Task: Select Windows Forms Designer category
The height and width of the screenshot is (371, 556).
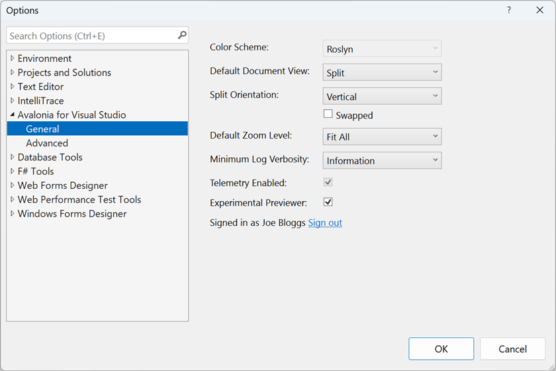Action: pyautogui.click(x=72, y=214)
